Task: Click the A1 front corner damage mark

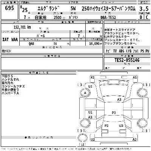Action: (x=135, y=77)
